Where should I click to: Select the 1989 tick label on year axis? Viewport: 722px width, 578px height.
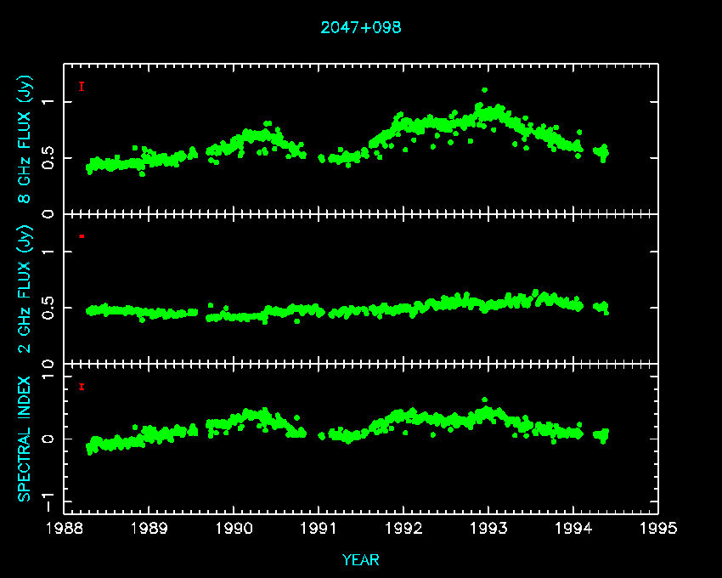click(149, 528)
